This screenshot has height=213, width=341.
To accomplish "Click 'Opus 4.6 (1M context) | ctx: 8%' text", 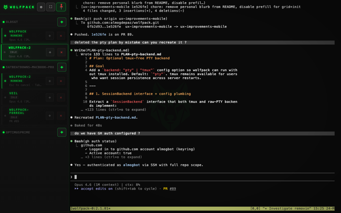I will point(107,185).
